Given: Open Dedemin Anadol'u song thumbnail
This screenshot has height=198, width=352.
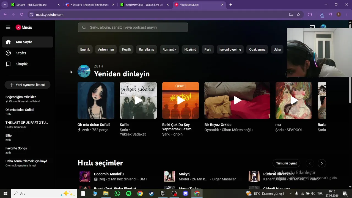Looking at the screenshot, I should click(85, 177).
